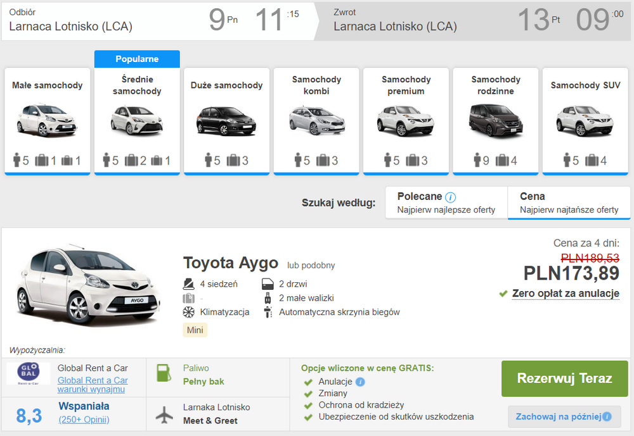Click the seat icon next to 4 siedzeń

pos(188,283)
